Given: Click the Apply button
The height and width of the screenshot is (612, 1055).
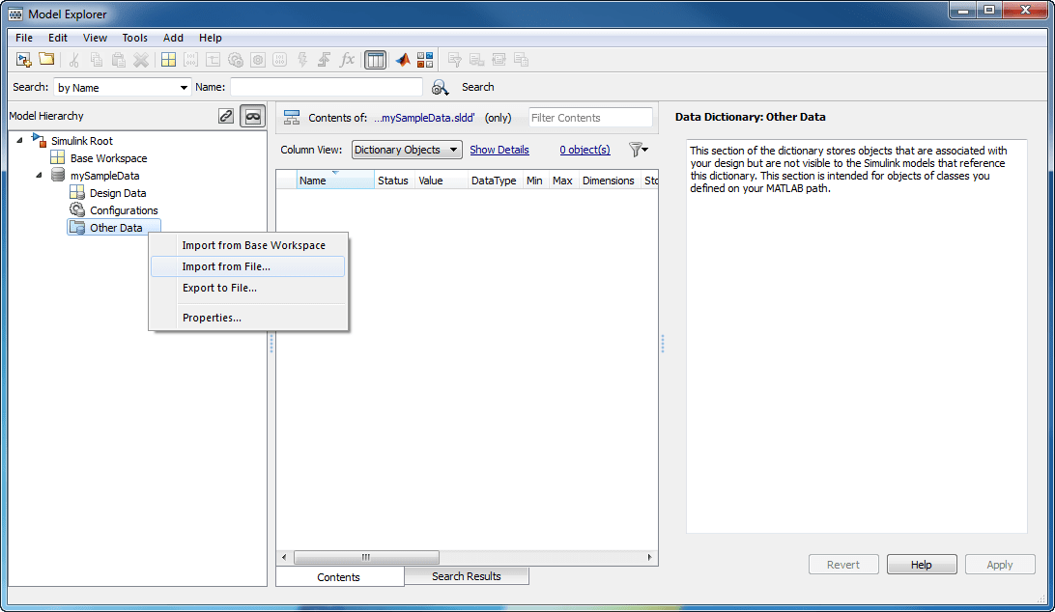Looking at the screenshot, I should tap(999, 565).
